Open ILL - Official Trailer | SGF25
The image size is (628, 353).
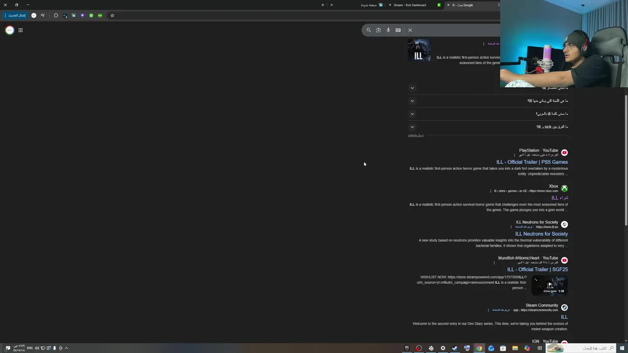pyautogui.click(x=537, y=269)
